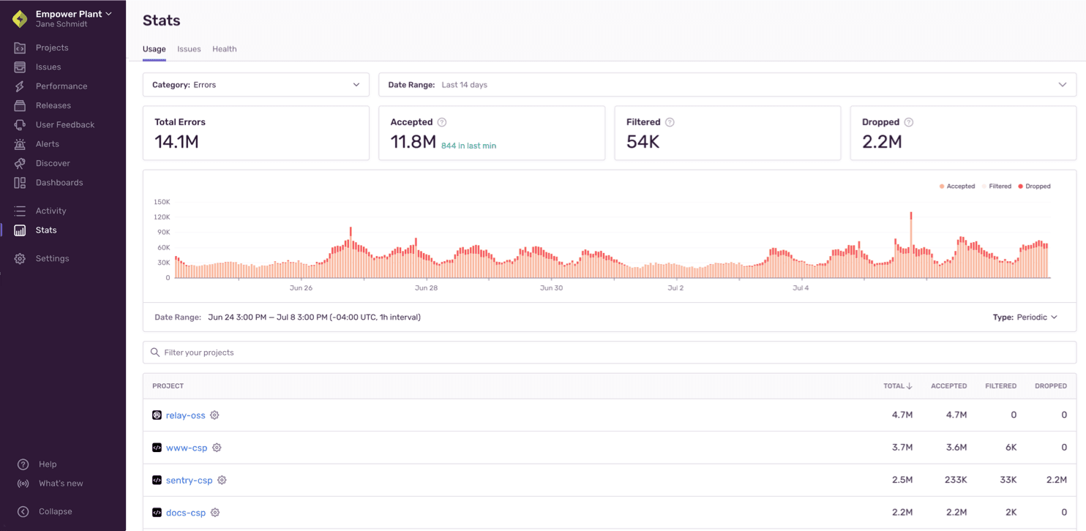Screen dimensions: 1086x531
Task: Toggle the Filtered series in chart legend
Action: 998,186
